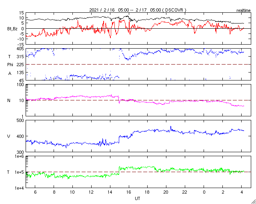Click the "15" tick on the Bt,Bz axis
The width and height of the screenshot is (256, 204).
click(x=22, y=13)
